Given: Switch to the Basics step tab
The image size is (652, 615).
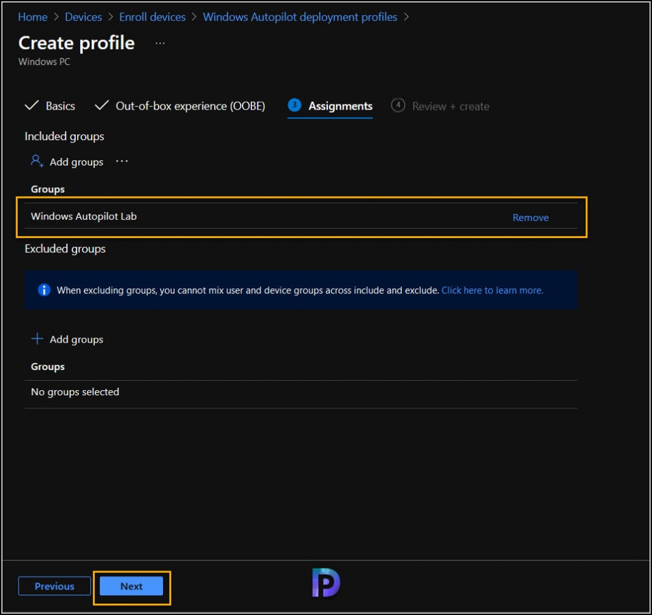Looking at the screenshot, I should tap(50, 106).
